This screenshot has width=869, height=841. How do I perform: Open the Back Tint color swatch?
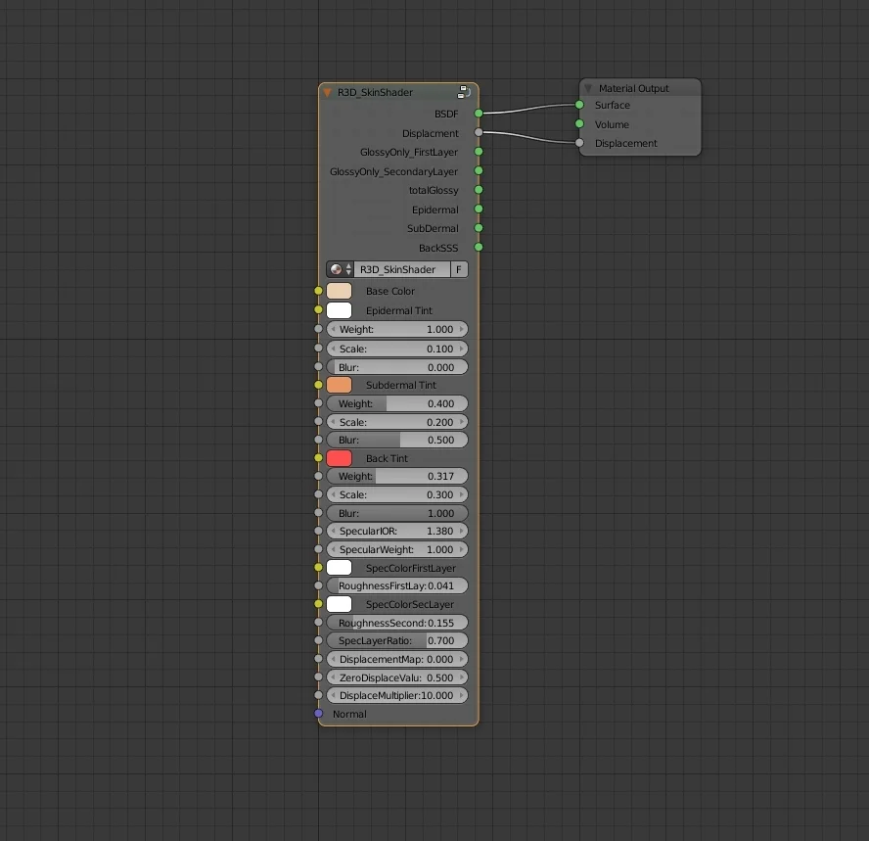[339, 457]
